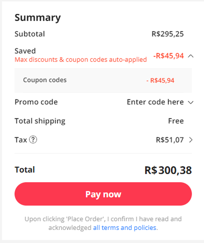
Task: Click the Total shipping label
Action: coord(40,121)
